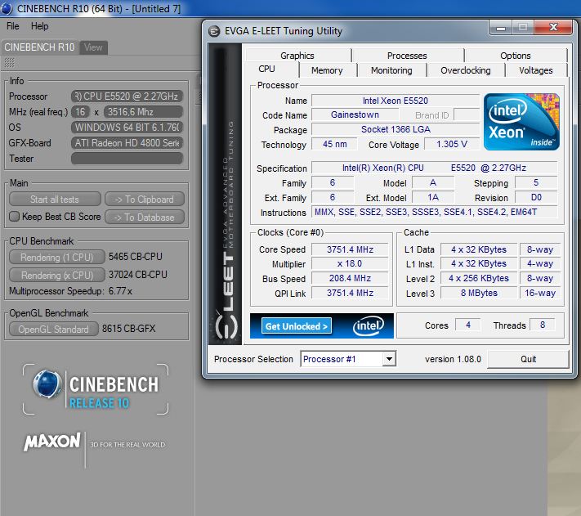Switch to the View tab in Cinebench
This screenshot has height=516, width=581.
point(93,47)
